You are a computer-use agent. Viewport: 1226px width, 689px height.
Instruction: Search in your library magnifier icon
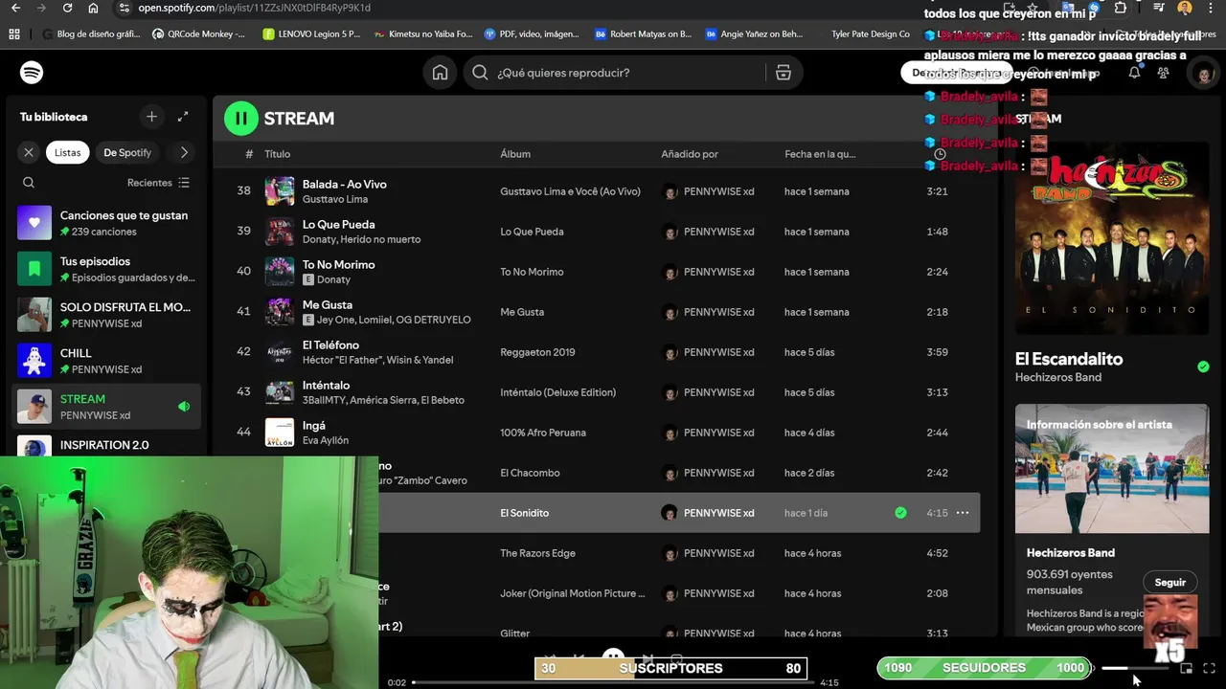[x=29, y=183]
